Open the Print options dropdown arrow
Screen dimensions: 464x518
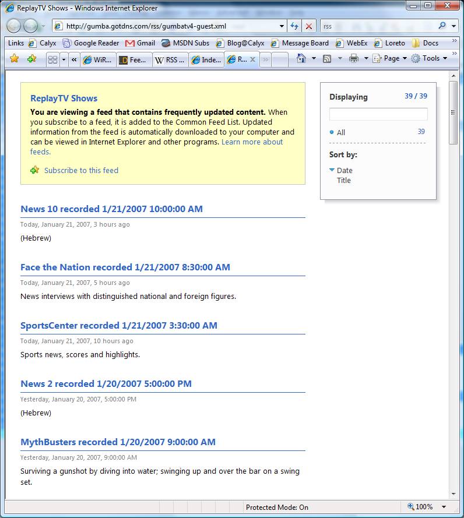pos(366,59)
